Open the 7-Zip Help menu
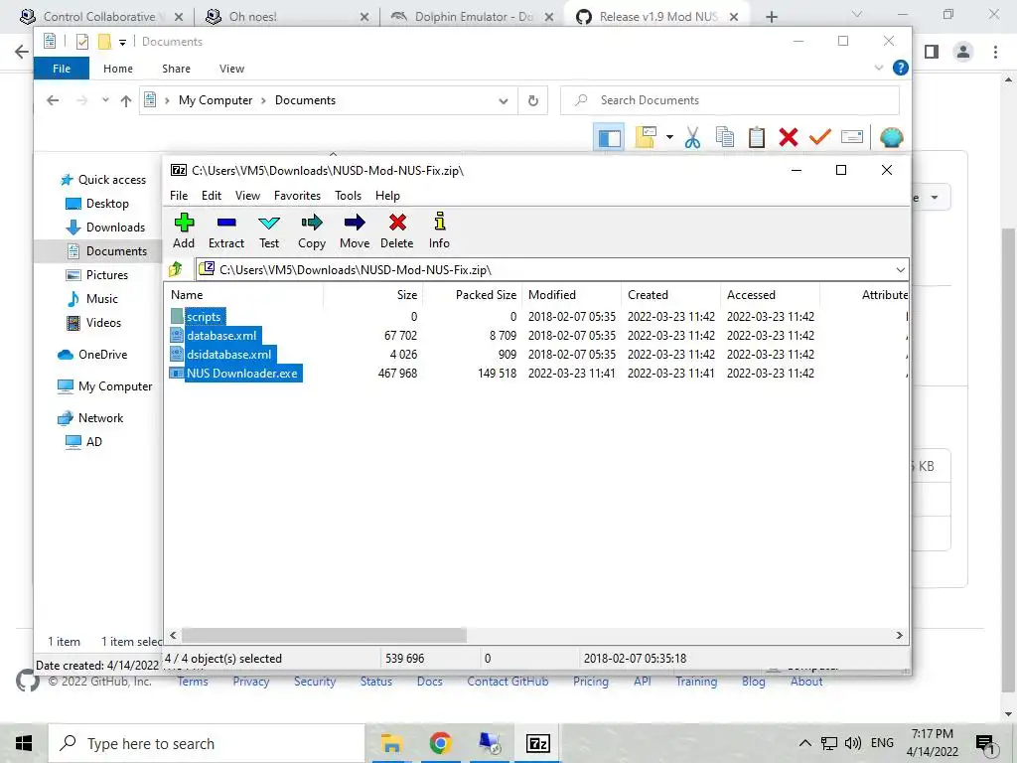1017x763 pixels. click(x=387, y=196)
